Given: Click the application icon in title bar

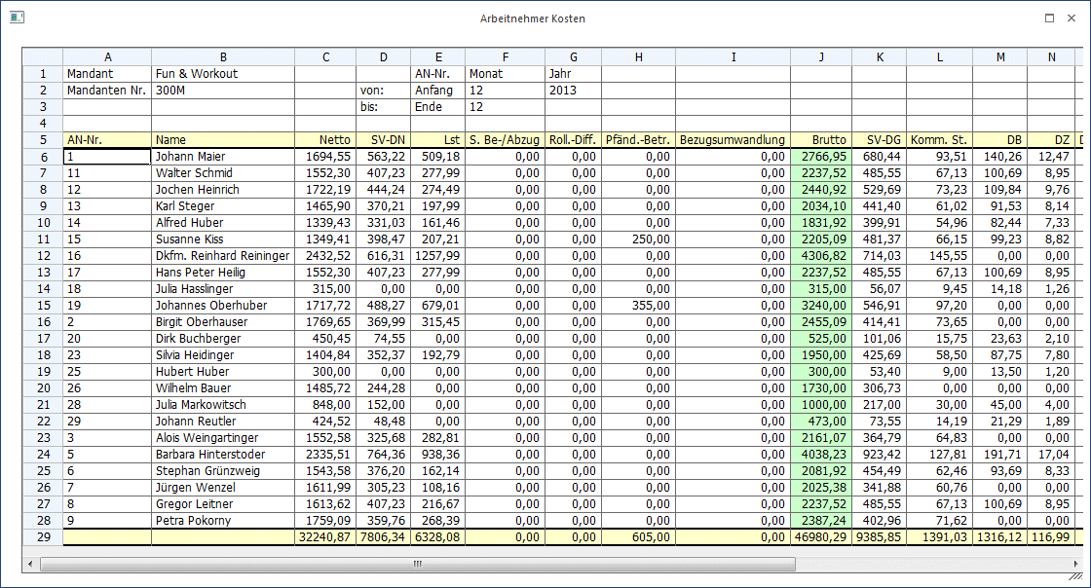Looking at the screenshot, I should (x=17, y=18).
